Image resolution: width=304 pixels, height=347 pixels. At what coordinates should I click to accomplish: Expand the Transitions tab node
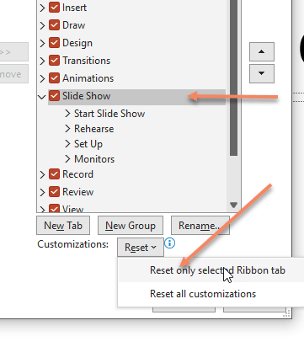[42, 61]
